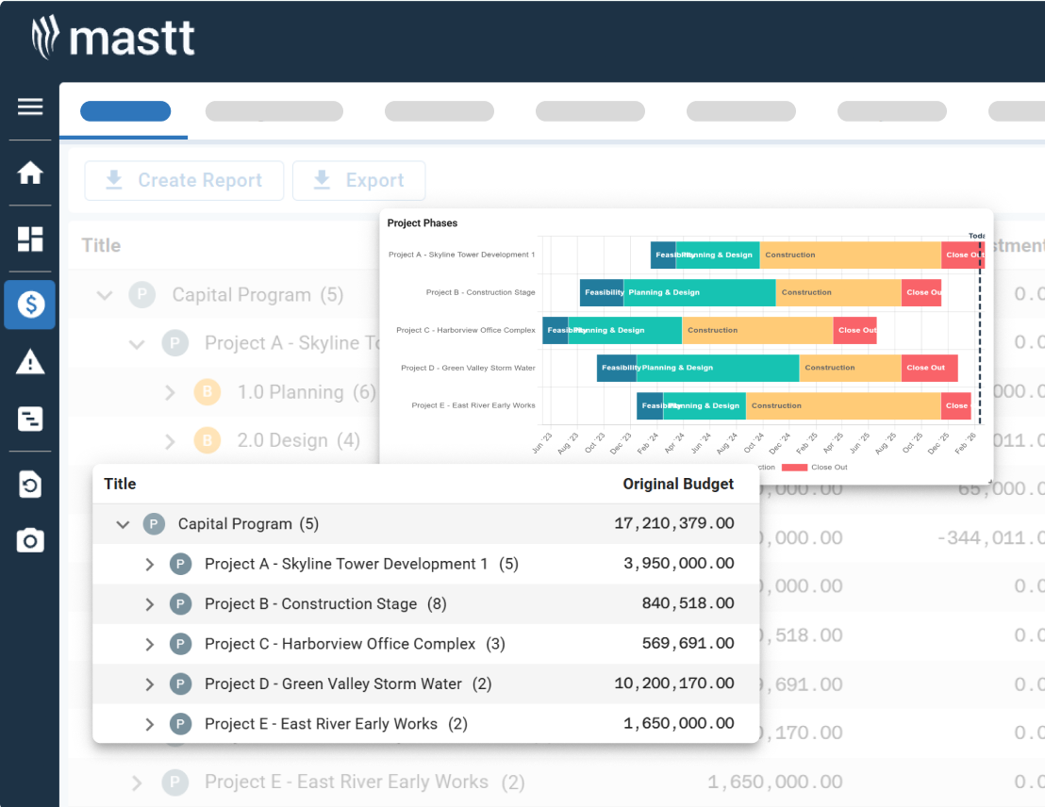Open the History restore icon in sidebar

(29, 484)
